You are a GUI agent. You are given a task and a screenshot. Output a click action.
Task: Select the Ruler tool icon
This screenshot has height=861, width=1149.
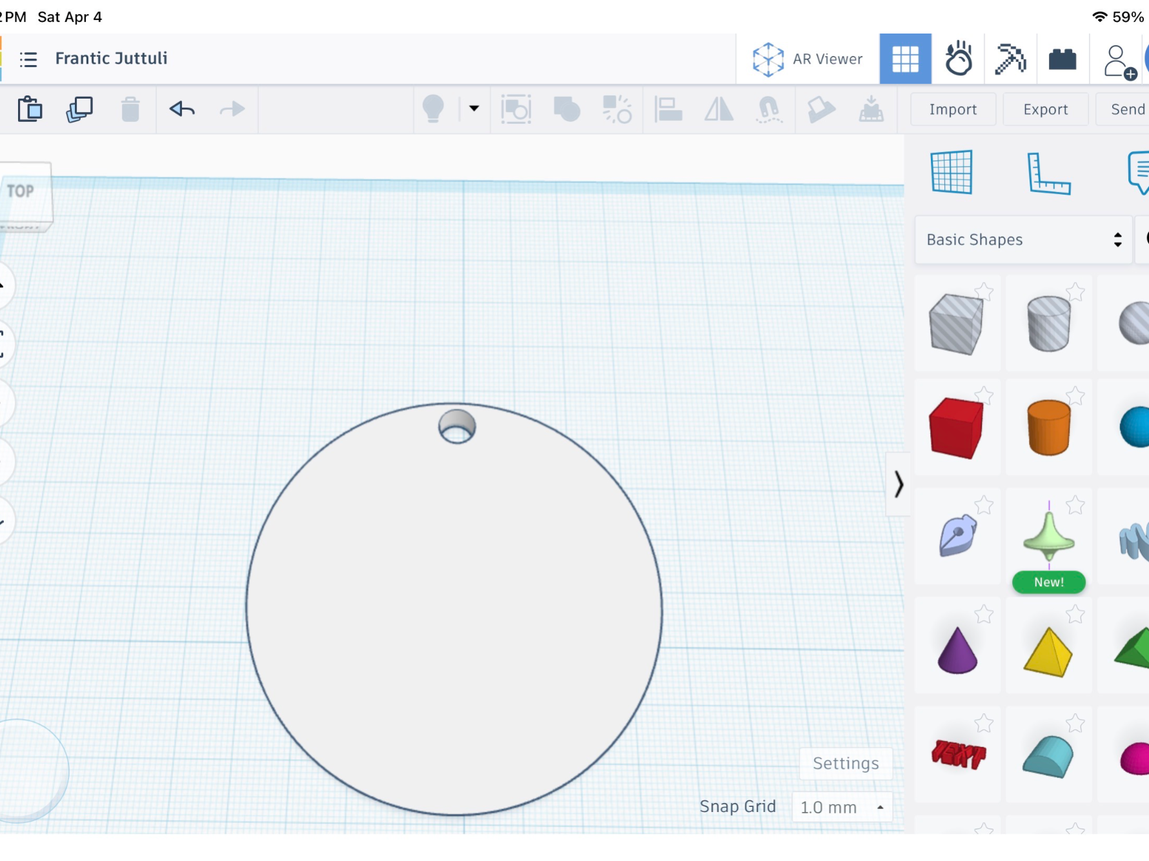(1048, 173)
